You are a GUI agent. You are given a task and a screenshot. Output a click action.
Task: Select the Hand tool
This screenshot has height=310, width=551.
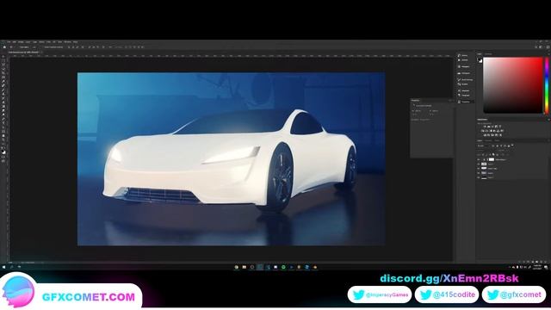(3, 136)
